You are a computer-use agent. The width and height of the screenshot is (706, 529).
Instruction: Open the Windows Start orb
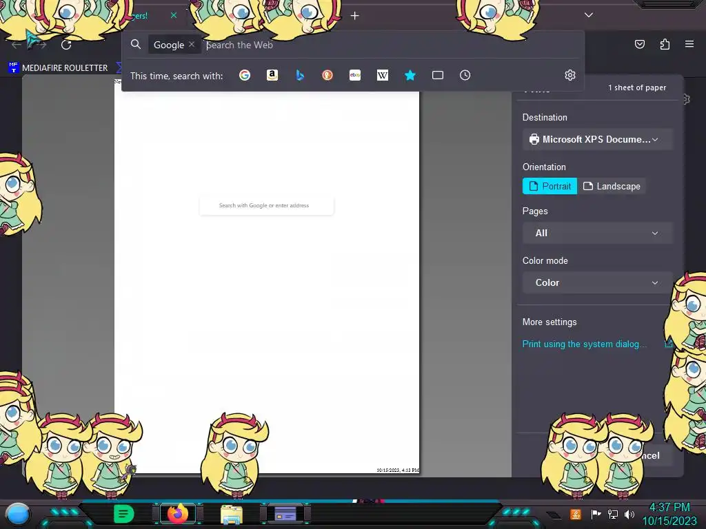tap(17, 514)
